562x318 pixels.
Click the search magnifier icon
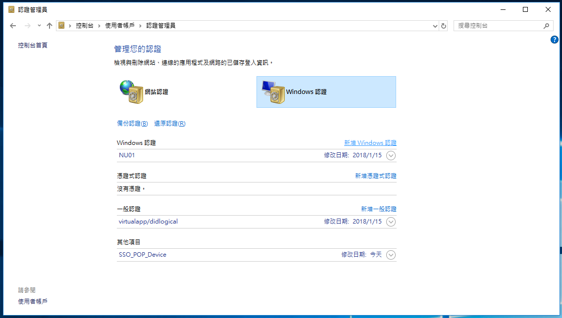tap(546, 26)
